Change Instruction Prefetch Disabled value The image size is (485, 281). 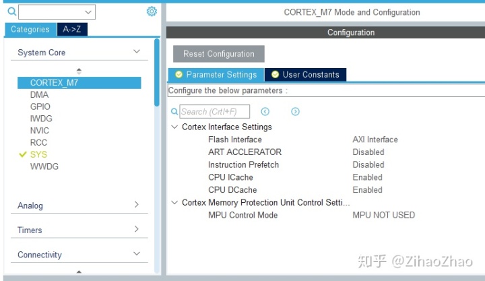368,164
